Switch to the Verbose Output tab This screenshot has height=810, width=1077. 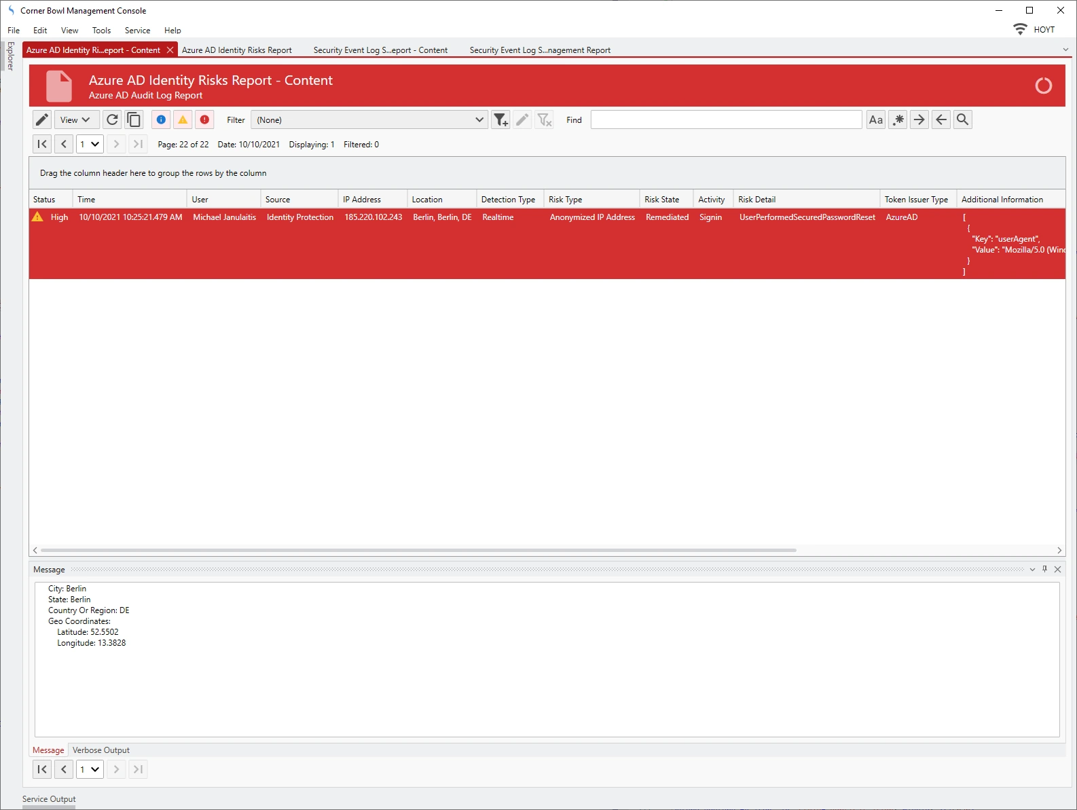[101, 750]
